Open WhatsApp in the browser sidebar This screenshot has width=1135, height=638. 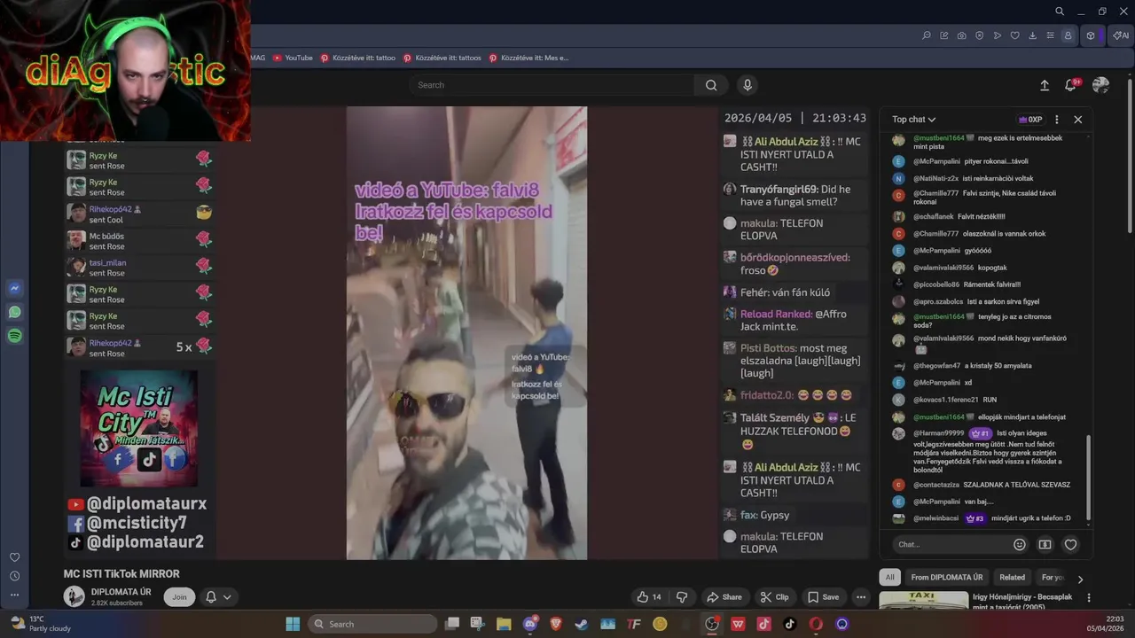pos(14,312)
